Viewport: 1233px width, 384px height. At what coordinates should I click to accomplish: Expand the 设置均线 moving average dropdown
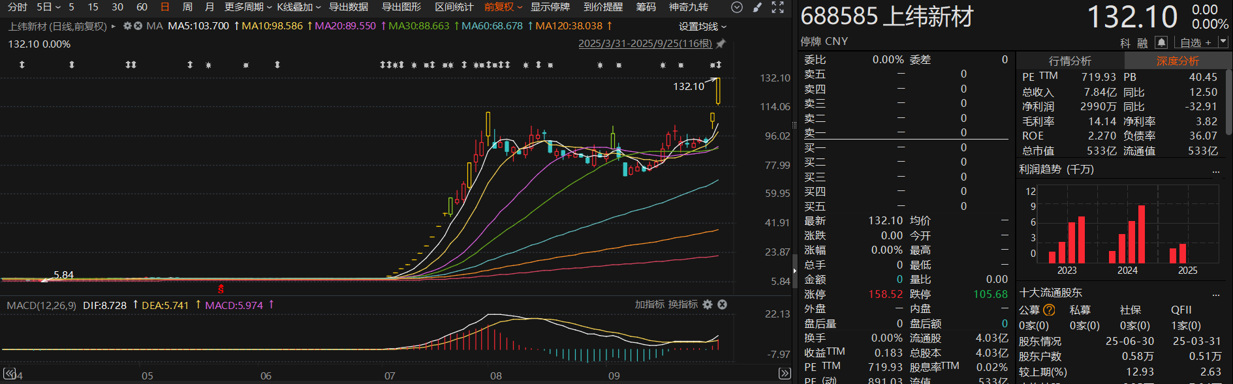[702, 27]
